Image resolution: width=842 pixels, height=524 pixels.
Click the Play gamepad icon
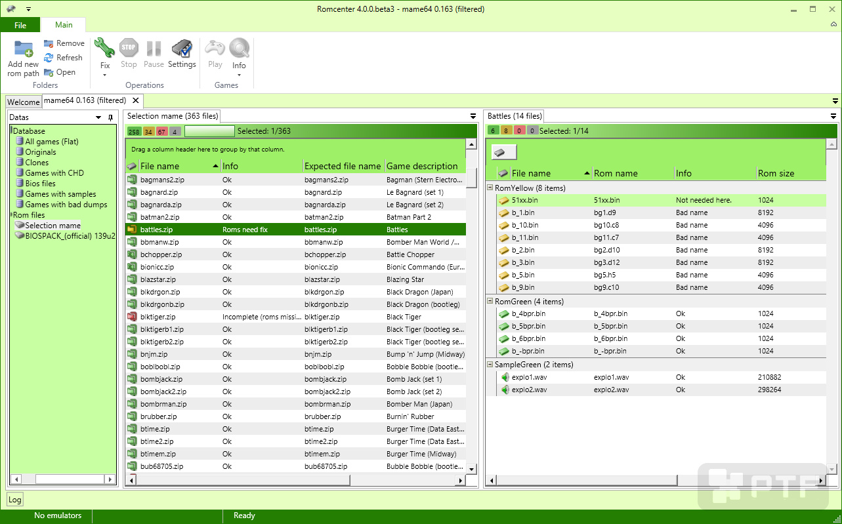pyautogui.click(x=215, y=48)
